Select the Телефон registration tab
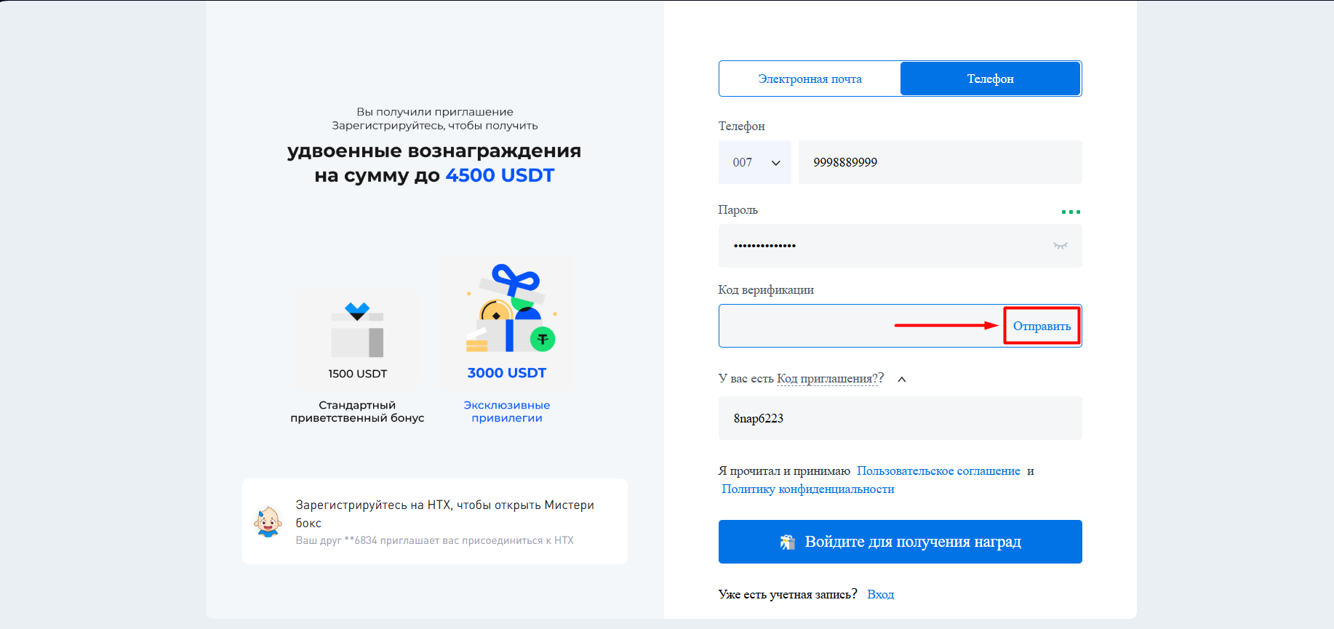This screenshot has height=629, width=1334. click(x=990, y=79)
